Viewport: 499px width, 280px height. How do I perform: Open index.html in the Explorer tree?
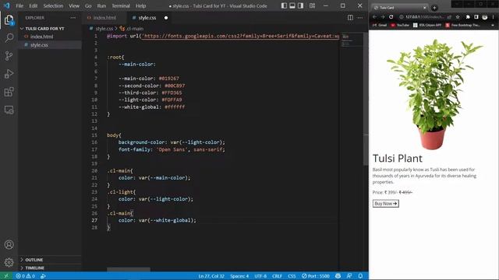point(41,37)
